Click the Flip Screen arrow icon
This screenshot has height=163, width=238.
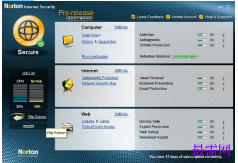18,117
